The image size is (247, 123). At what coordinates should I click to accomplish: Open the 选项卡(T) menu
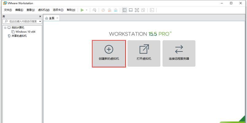point(58,10)
